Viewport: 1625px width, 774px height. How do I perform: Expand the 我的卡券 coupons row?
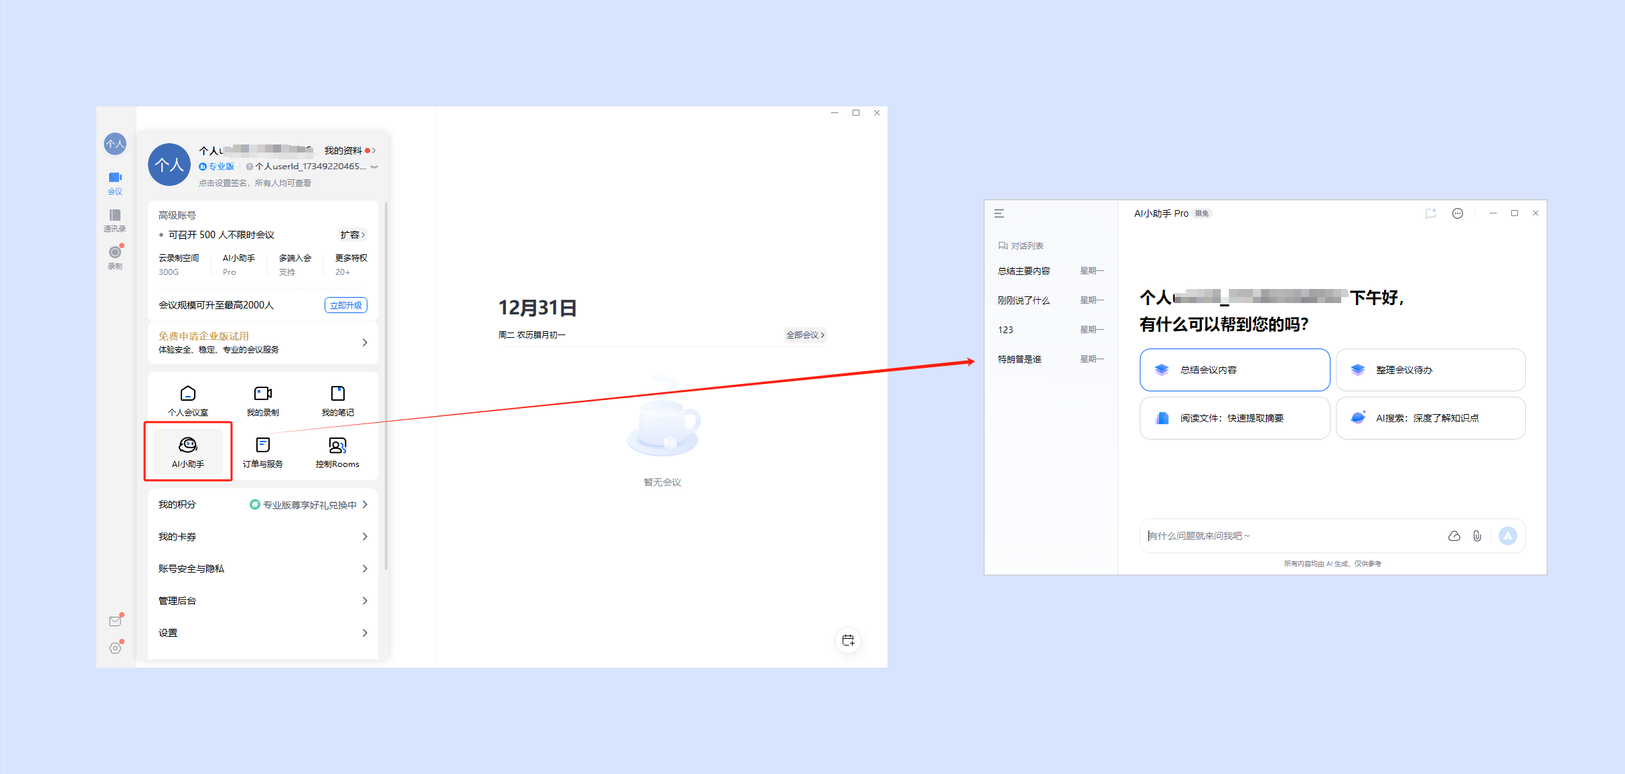point(263,537)
